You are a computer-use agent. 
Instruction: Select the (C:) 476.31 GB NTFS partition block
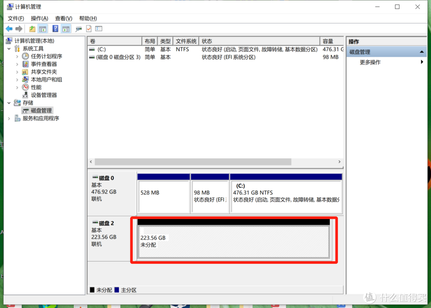coord(286,193)
